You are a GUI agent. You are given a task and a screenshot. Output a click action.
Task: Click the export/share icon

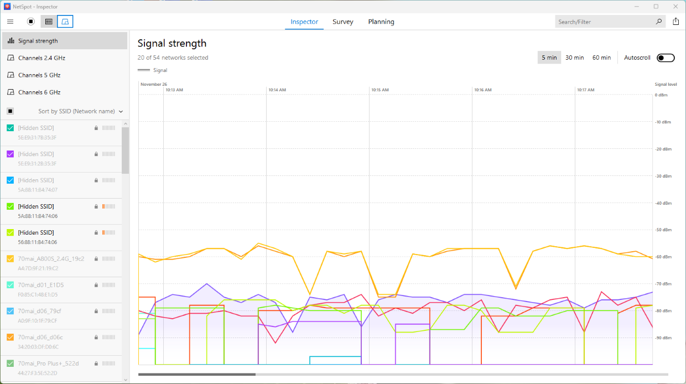coord(675,22)
